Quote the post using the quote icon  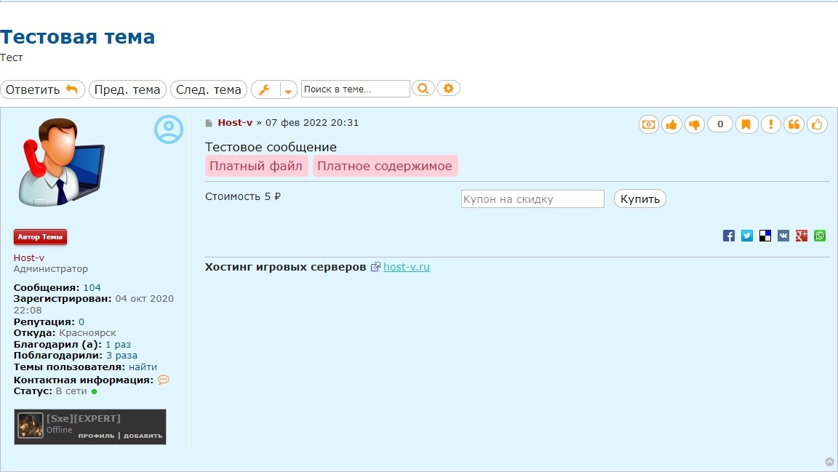click(x=794, y=124)
